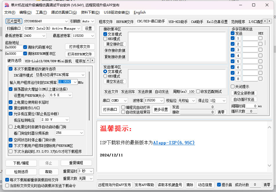Screen dimensions: 276x192
Task: Expand 低压检测电压 2.00 V dropdown
Action: tap(67, 120)
